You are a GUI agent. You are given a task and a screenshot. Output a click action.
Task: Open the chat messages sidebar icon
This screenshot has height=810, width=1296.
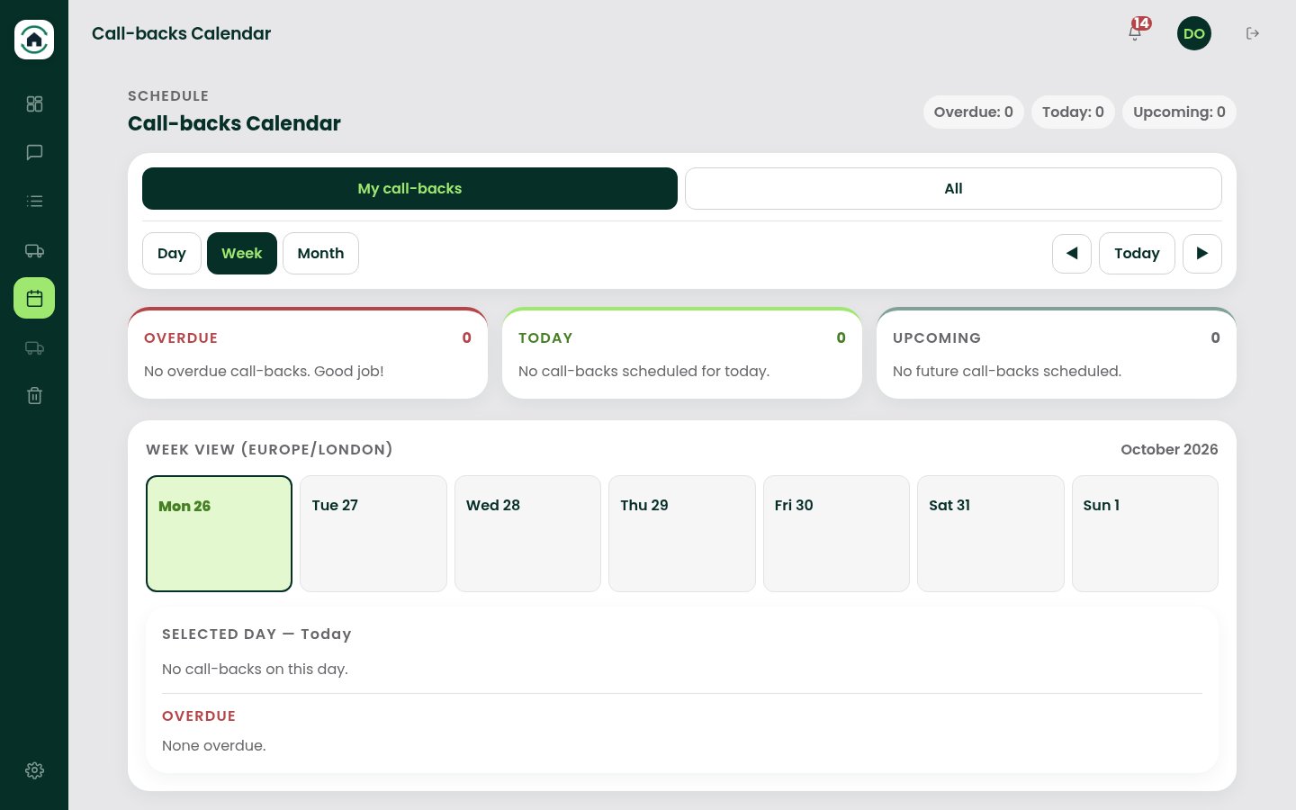click(x=34, y=153)
